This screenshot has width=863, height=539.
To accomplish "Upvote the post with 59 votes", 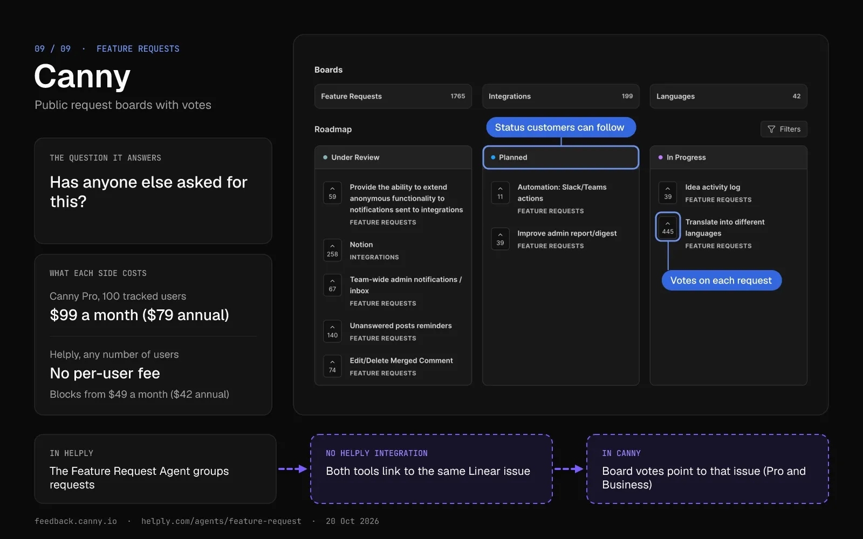I will click(x=332, y=192).
